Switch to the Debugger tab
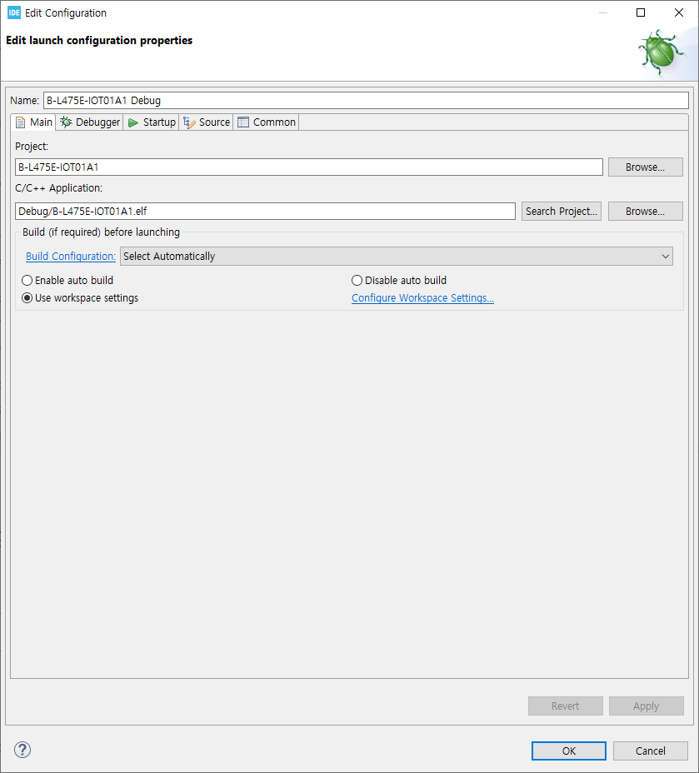699x773 pixels. 90,122
